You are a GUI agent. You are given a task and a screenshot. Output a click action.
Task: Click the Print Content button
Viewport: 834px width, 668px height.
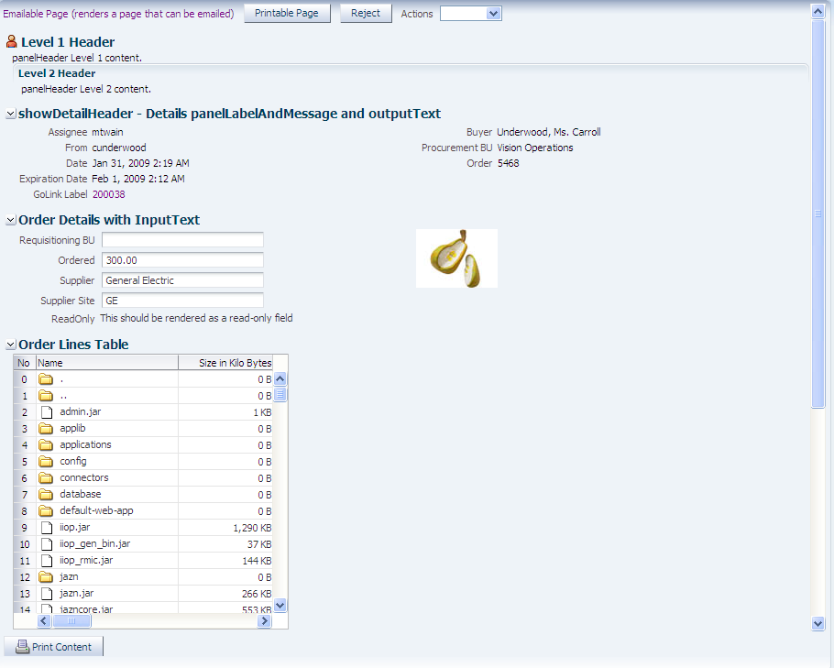53,646
